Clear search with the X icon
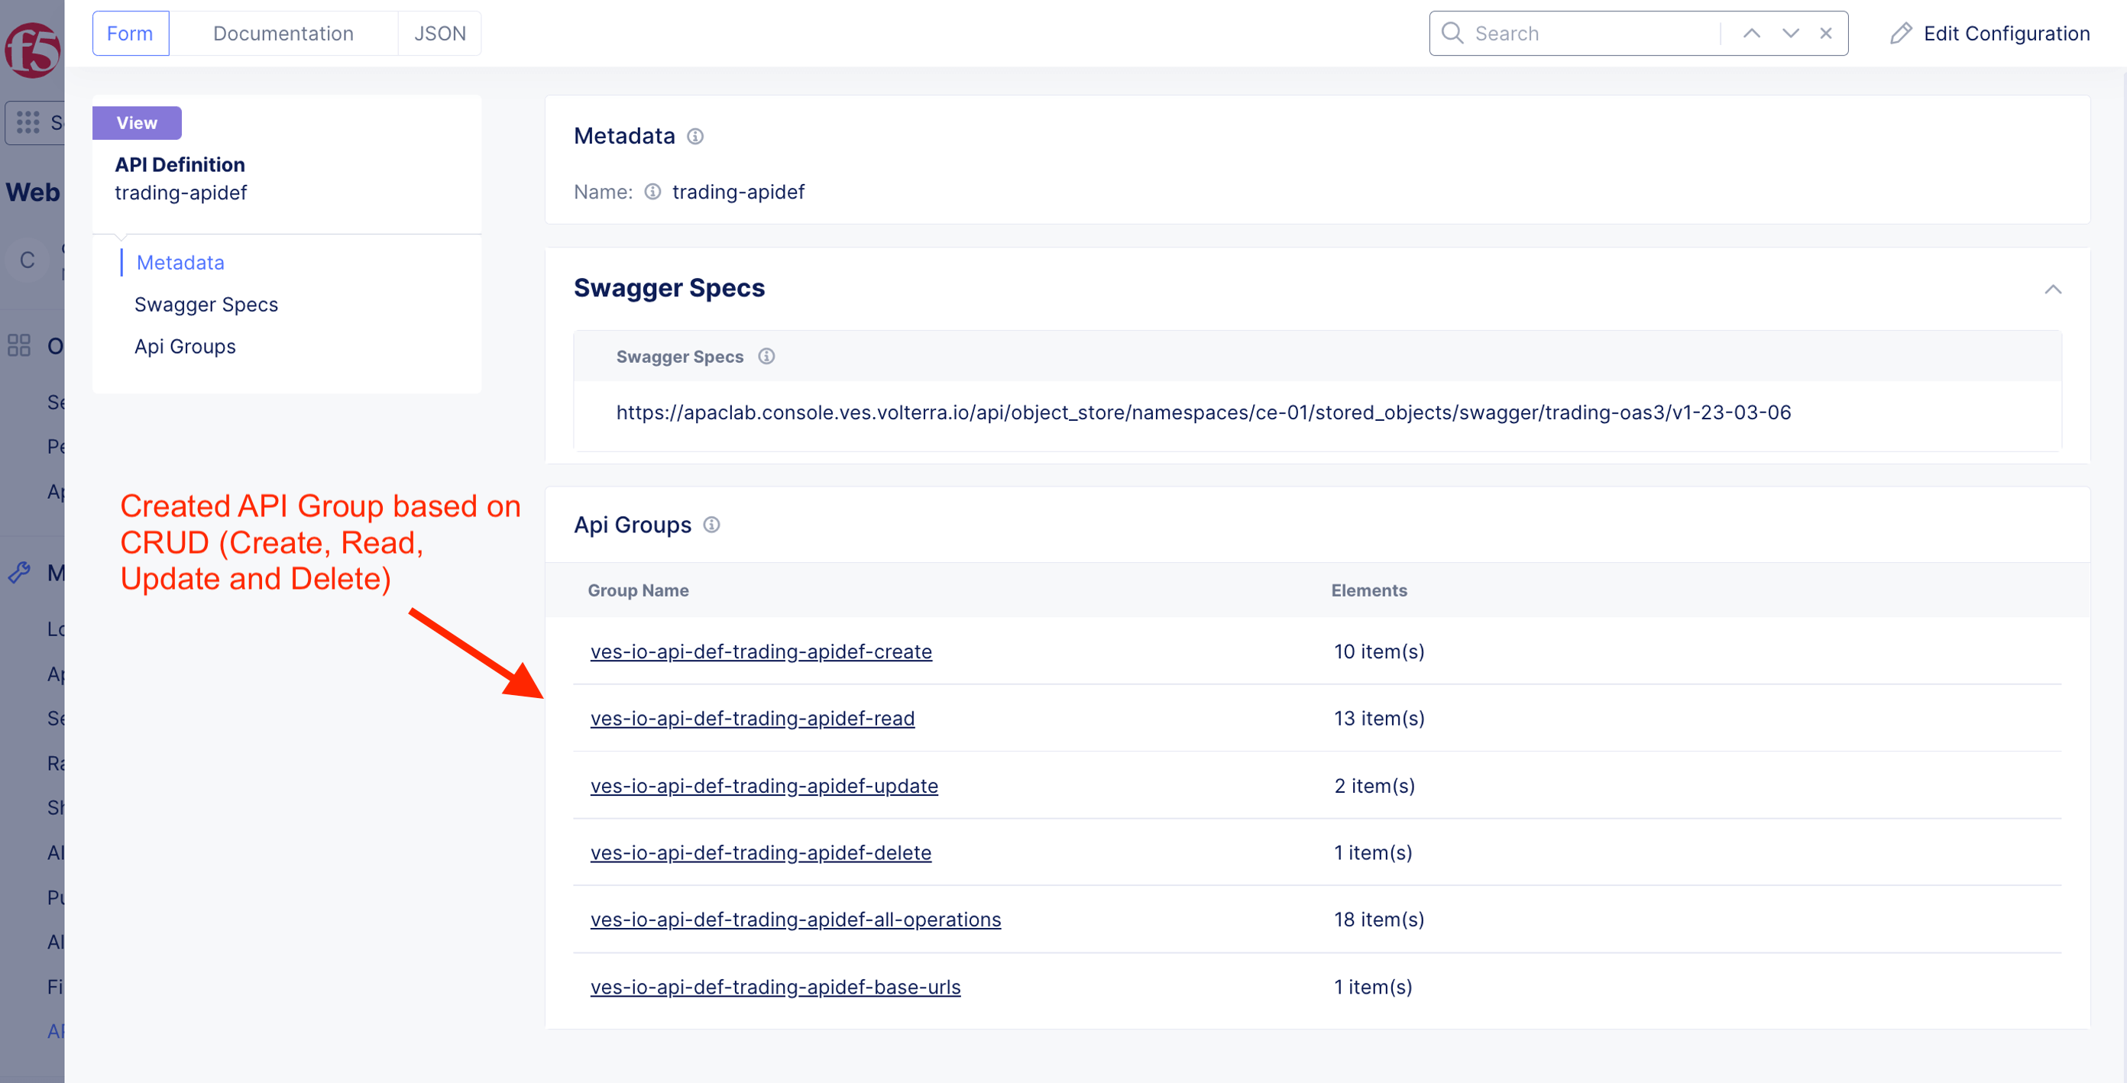The image size is (2127, 1083). 1826,33
